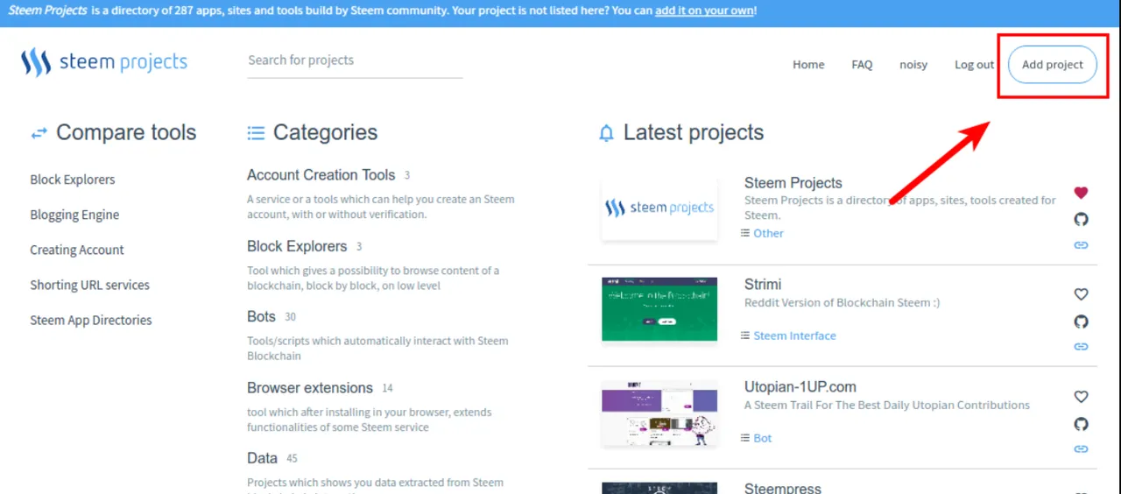The height and width of the screenshot is (494, 1121).
Task: Open Browser extensions category
Action: click(310, 387)
